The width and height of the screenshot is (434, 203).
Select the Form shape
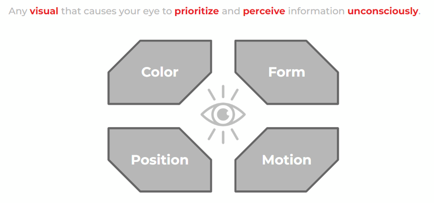pos(287,72)
